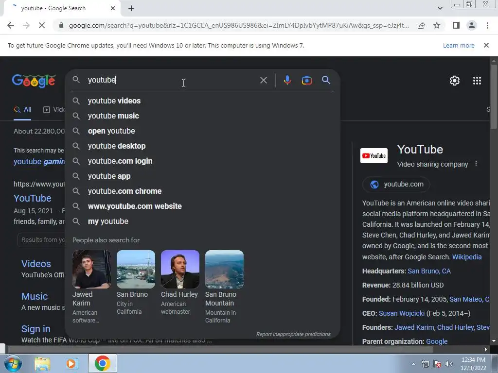Open the San Bruno city thumbnail
498x373 pixels.
136,269
